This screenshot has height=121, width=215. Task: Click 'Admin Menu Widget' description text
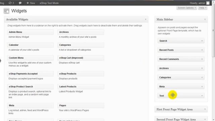click(19, 37)
